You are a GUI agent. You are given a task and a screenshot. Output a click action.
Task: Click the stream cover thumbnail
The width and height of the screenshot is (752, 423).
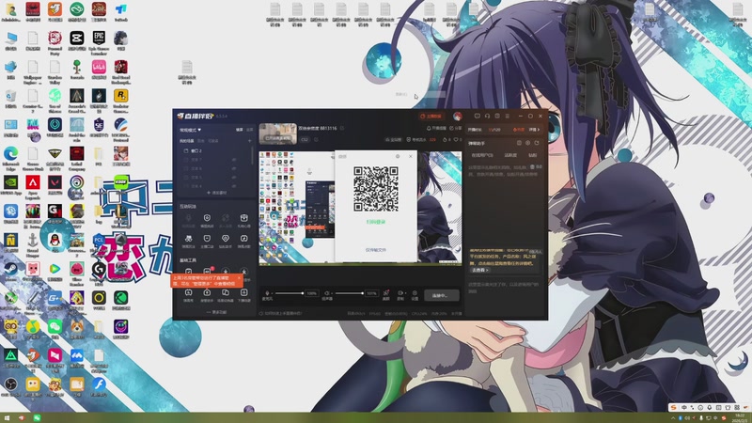(277, 133)
